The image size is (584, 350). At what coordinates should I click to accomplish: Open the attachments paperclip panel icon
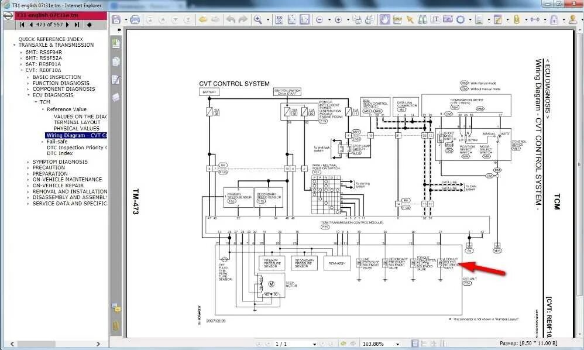coord(116,325)
